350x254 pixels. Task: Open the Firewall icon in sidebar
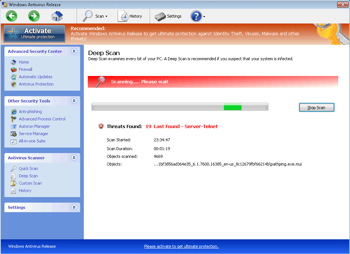pyautogui.click(x=14, y=69)
